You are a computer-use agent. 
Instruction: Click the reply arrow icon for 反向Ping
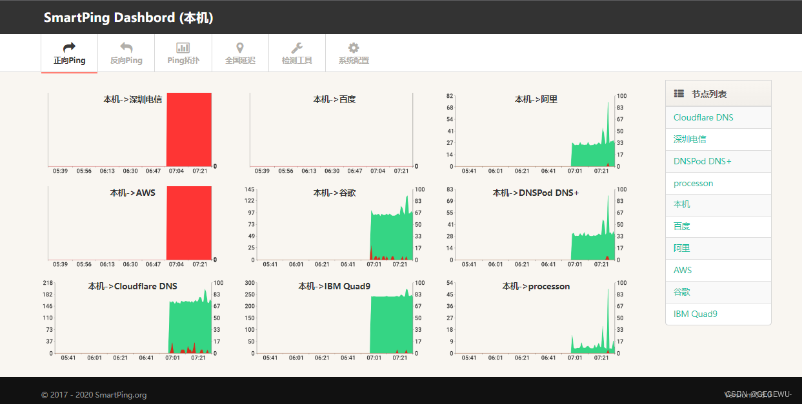pyautogui.click(x=126, y=48)
